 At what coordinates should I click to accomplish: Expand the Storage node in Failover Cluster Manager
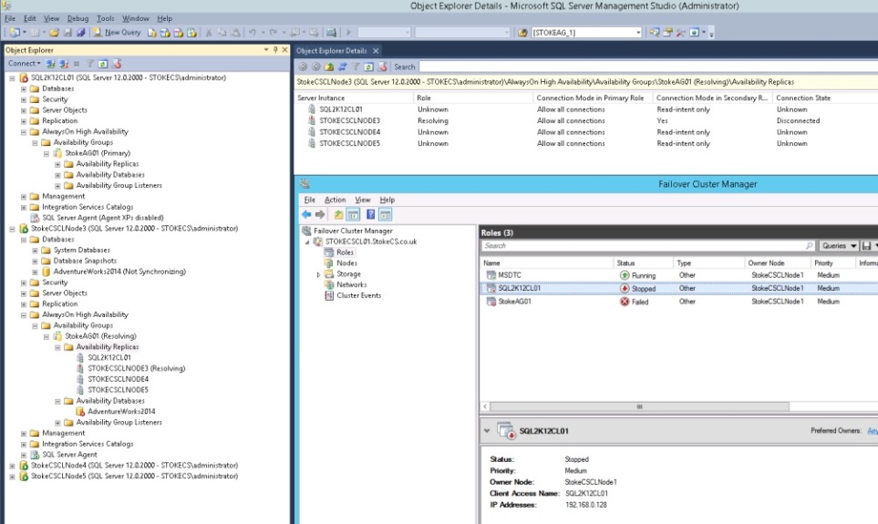[318, 273]
